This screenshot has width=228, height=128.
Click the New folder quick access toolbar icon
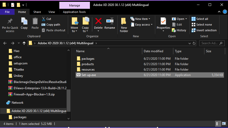pos(18,5)
